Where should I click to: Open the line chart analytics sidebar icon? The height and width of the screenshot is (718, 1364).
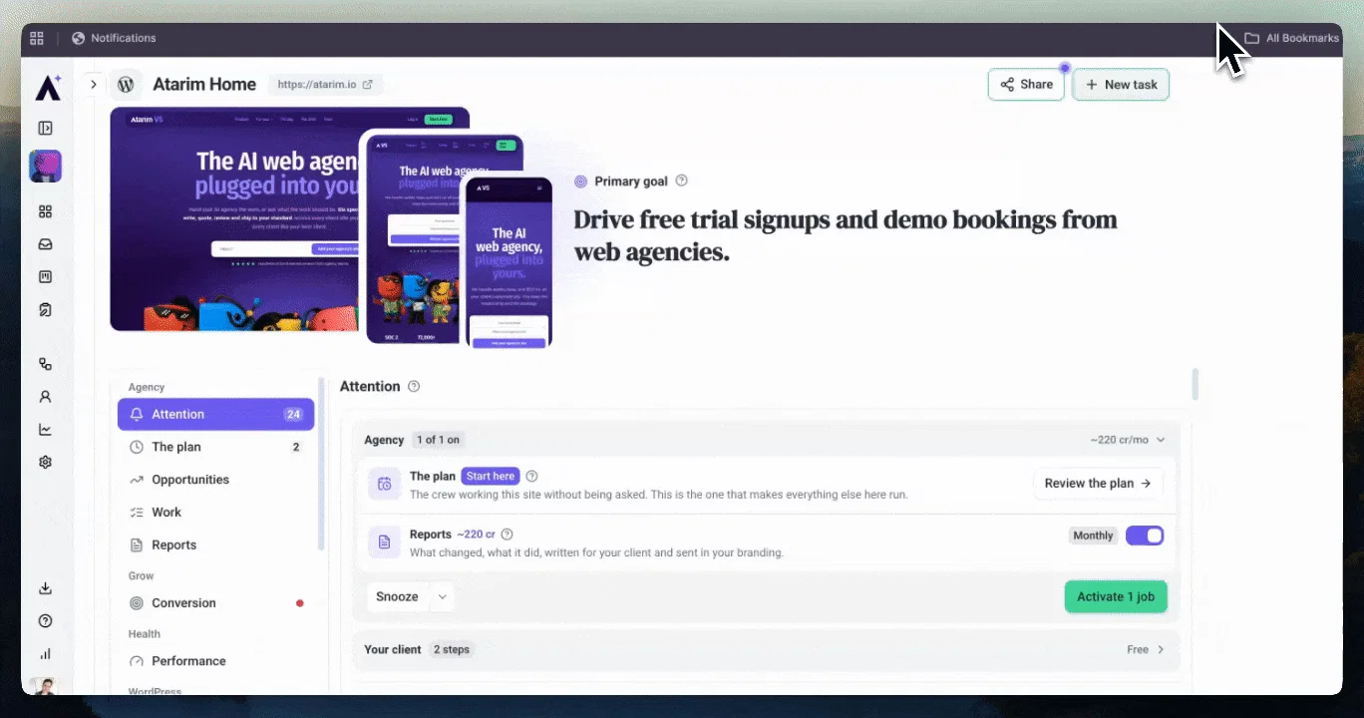[x=45, y=430]
